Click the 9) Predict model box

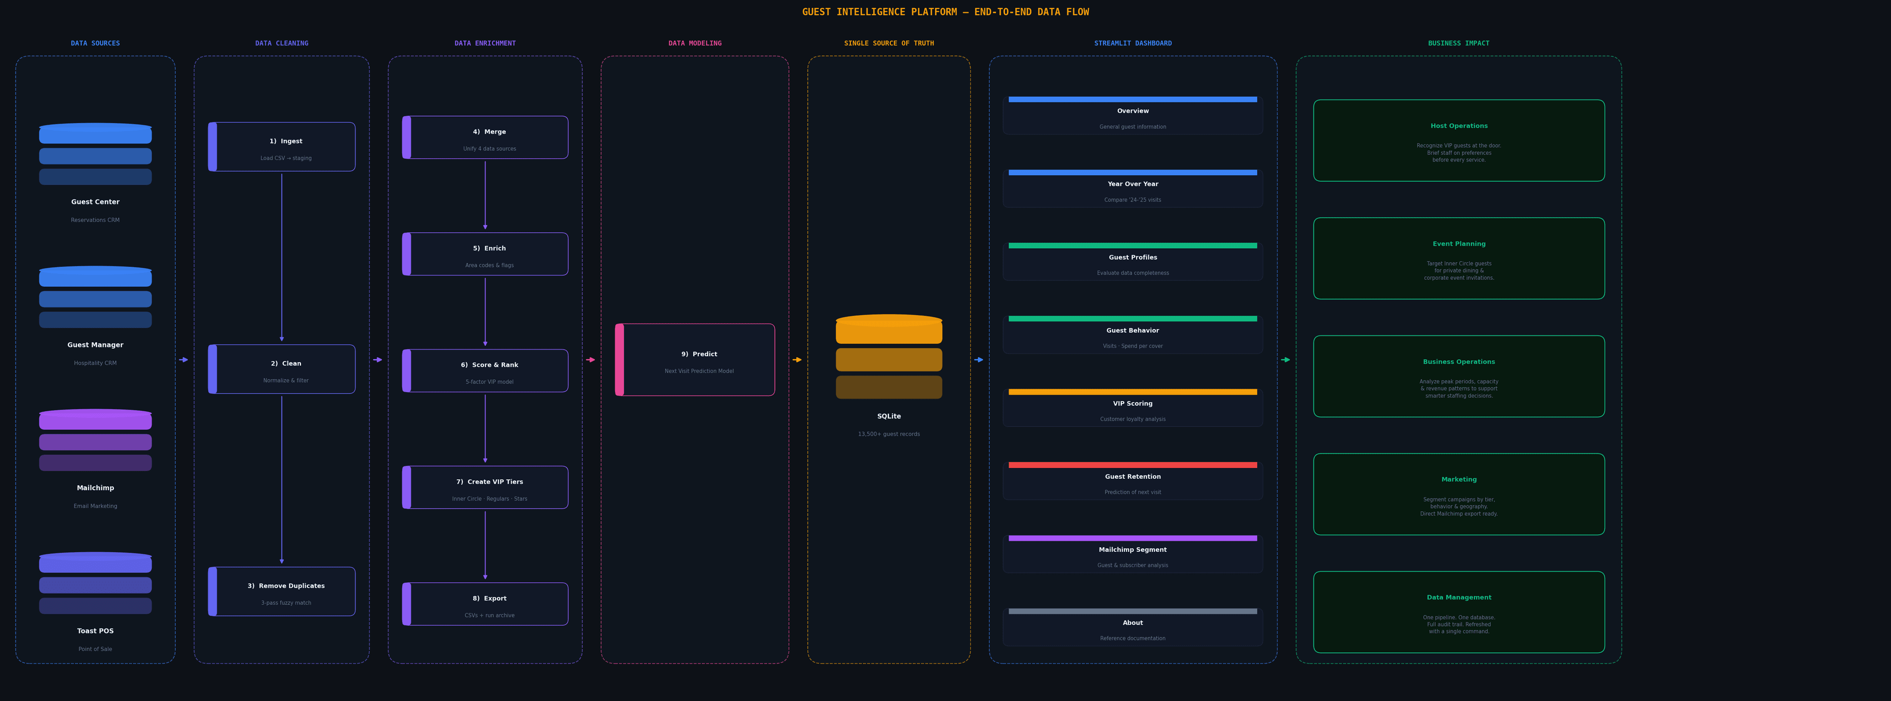tap(695, 360)
